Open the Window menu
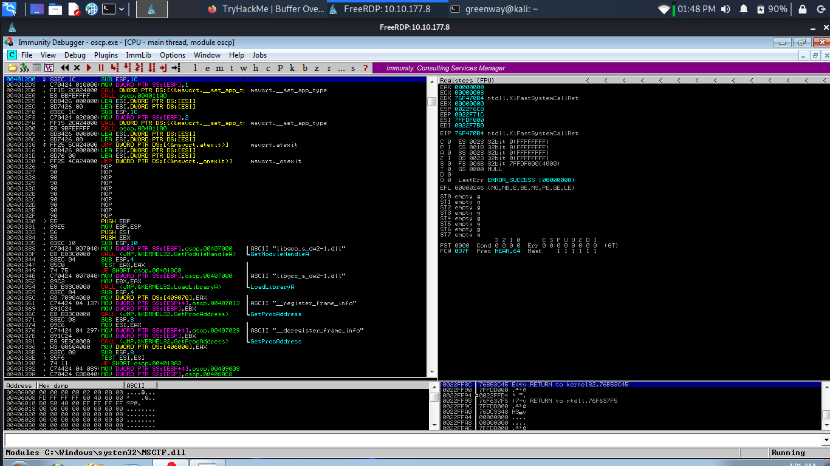The image size is (830, 466). [x=207, y=55]
